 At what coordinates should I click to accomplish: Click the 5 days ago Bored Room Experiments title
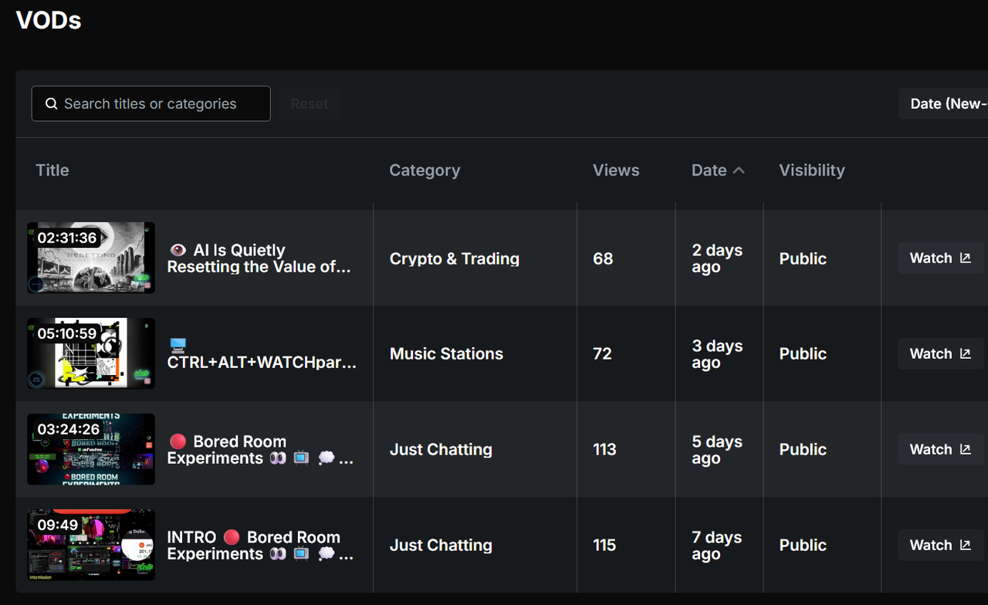(x=261, y=450)
